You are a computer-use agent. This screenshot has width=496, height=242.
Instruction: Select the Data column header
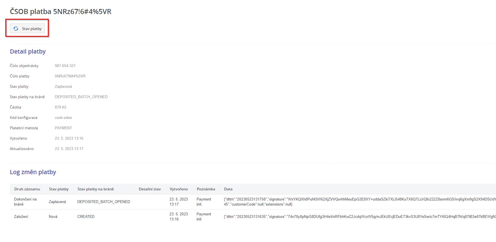click(228, 189)
